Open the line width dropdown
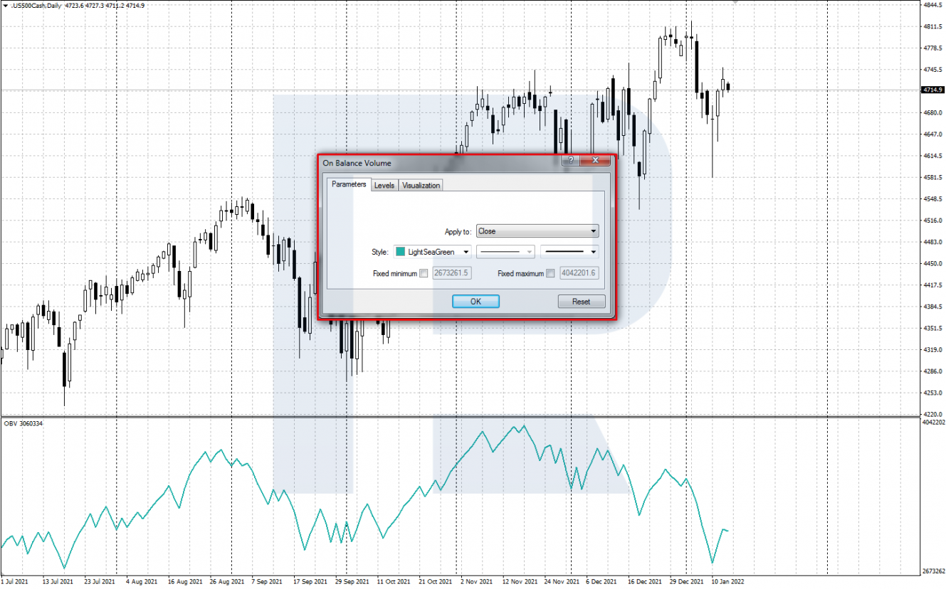This screenshot has width=946, height=589. pyautogui.click(x=569, y=252)
